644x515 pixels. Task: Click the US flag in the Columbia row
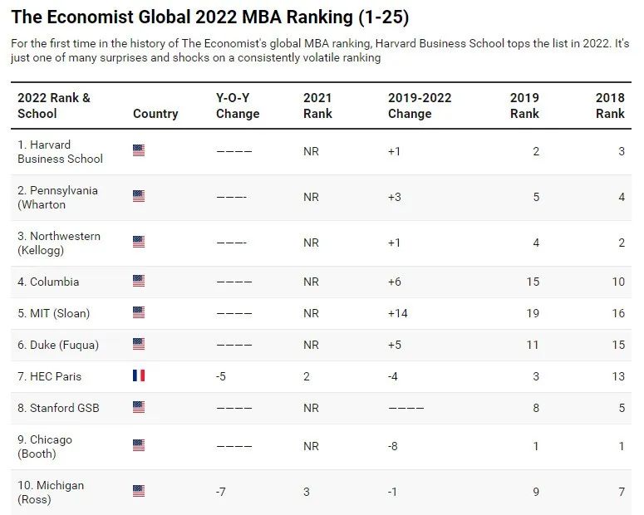point(139,282)
